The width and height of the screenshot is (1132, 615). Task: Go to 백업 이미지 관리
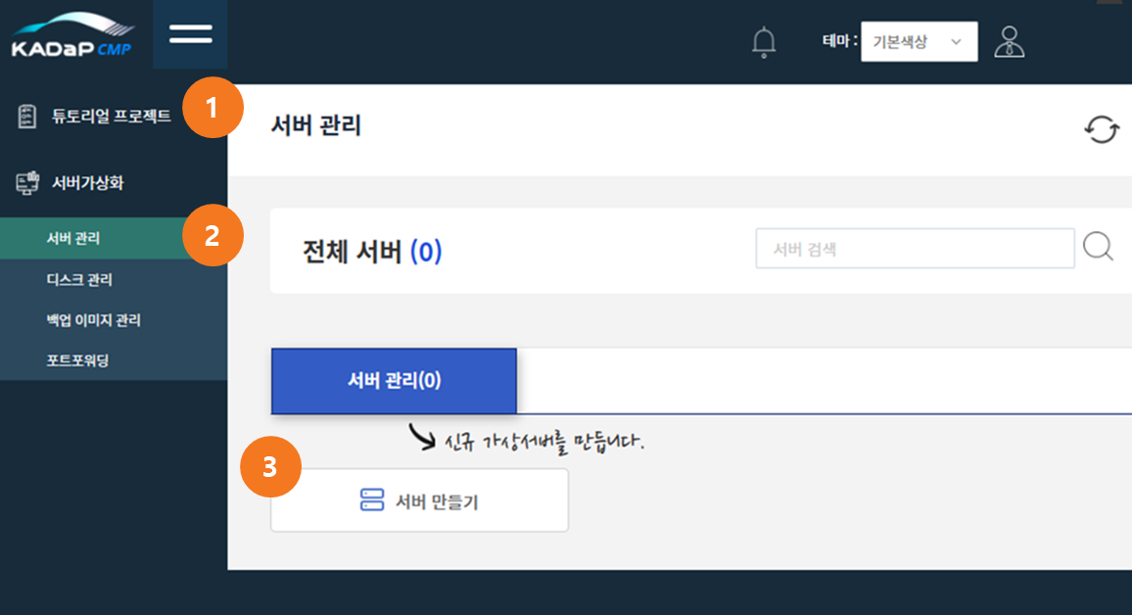point(92,320)
